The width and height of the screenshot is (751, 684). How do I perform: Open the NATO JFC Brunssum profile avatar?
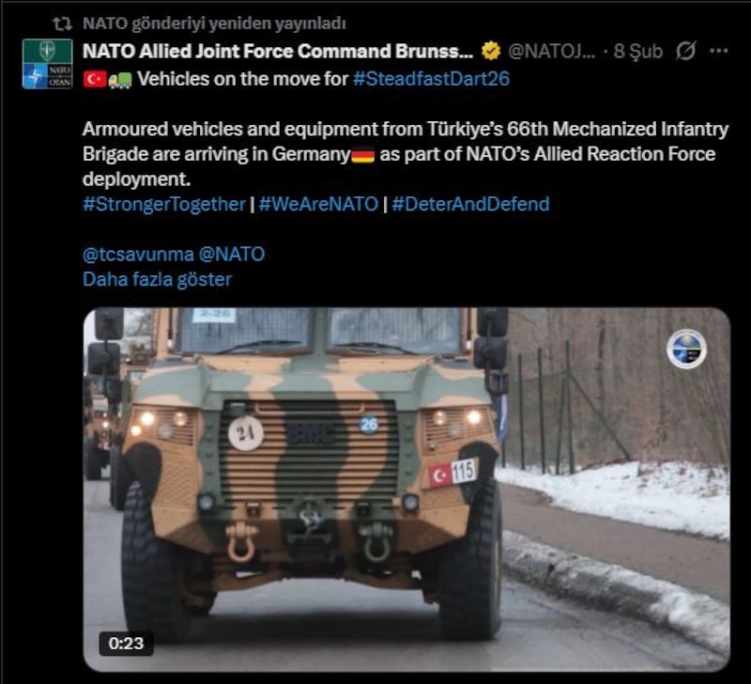click(x=47, y=64)
